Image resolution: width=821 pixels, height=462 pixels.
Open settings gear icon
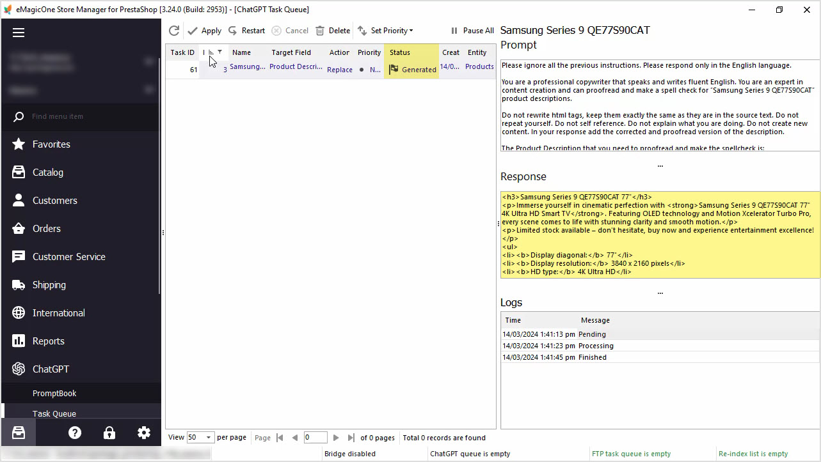144,433
